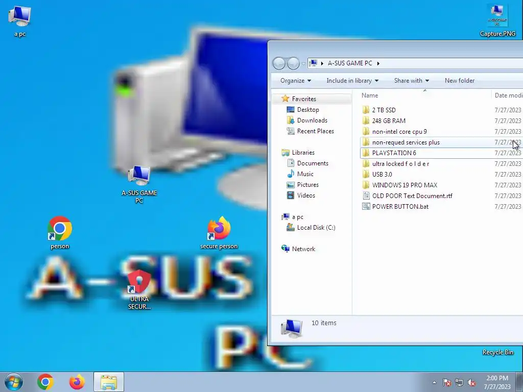523x392 pixels.
Task: Go to Downloads in Favorites
Action: coord(312,120)
